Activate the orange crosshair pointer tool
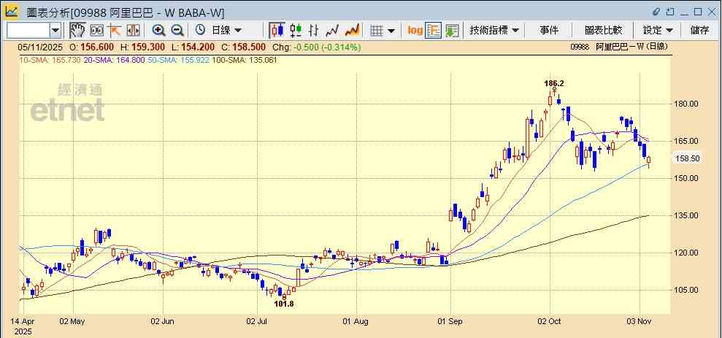Screen dimensions: 722x338 click(x=115, y=30)
